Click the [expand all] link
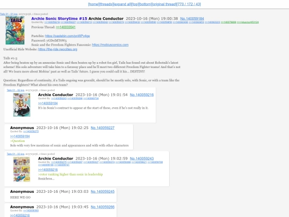Image resolution: width=289 pixels, height=217 pixels. [x=123, y=4]
